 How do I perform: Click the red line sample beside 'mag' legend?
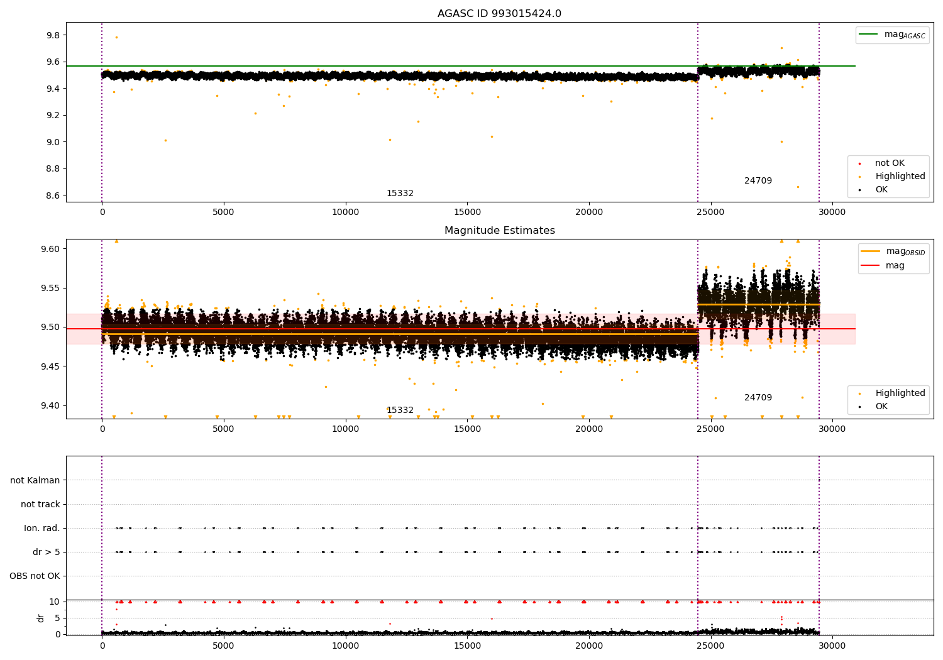[x=871, y=266]
